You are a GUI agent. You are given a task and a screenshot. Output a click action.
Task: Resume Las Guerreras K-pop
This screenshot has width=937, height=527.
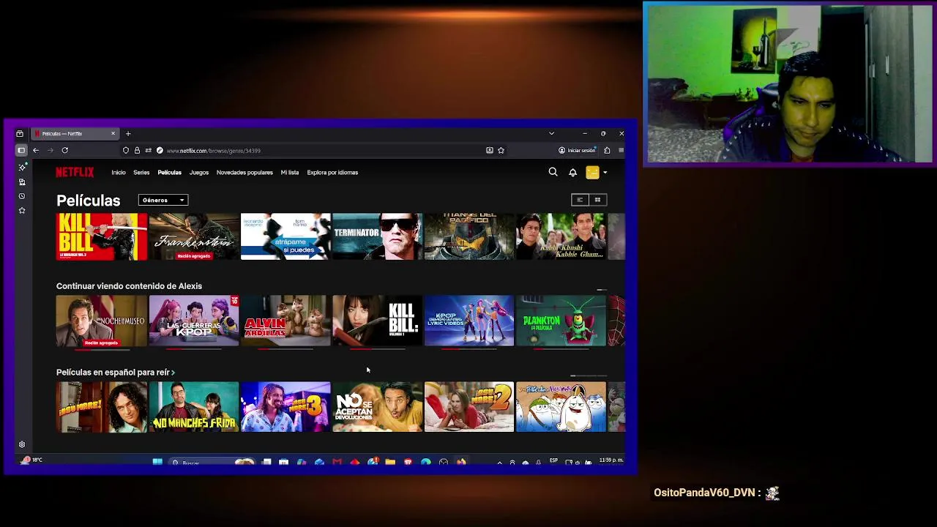(x=194, y=321)
